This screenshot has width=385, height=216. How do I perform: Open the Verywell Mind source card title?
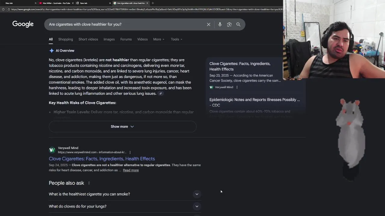[x=240, y=66]
